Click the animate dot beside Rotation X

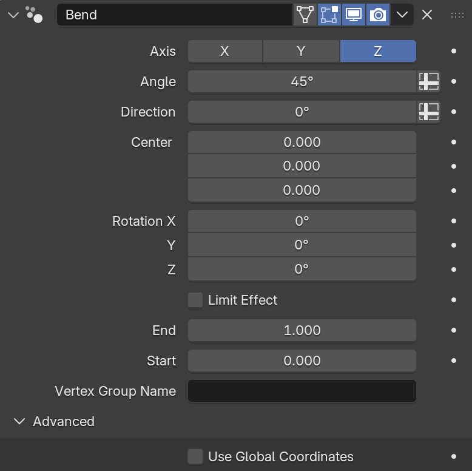(454, 221)
